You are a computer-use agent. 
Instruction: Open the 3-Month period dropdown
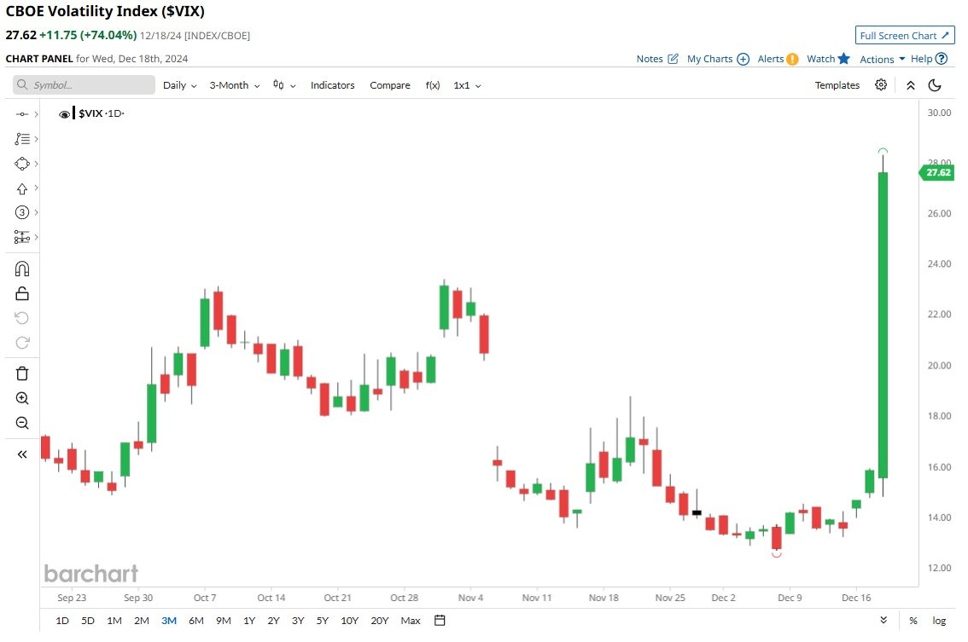tap(235, 85)
